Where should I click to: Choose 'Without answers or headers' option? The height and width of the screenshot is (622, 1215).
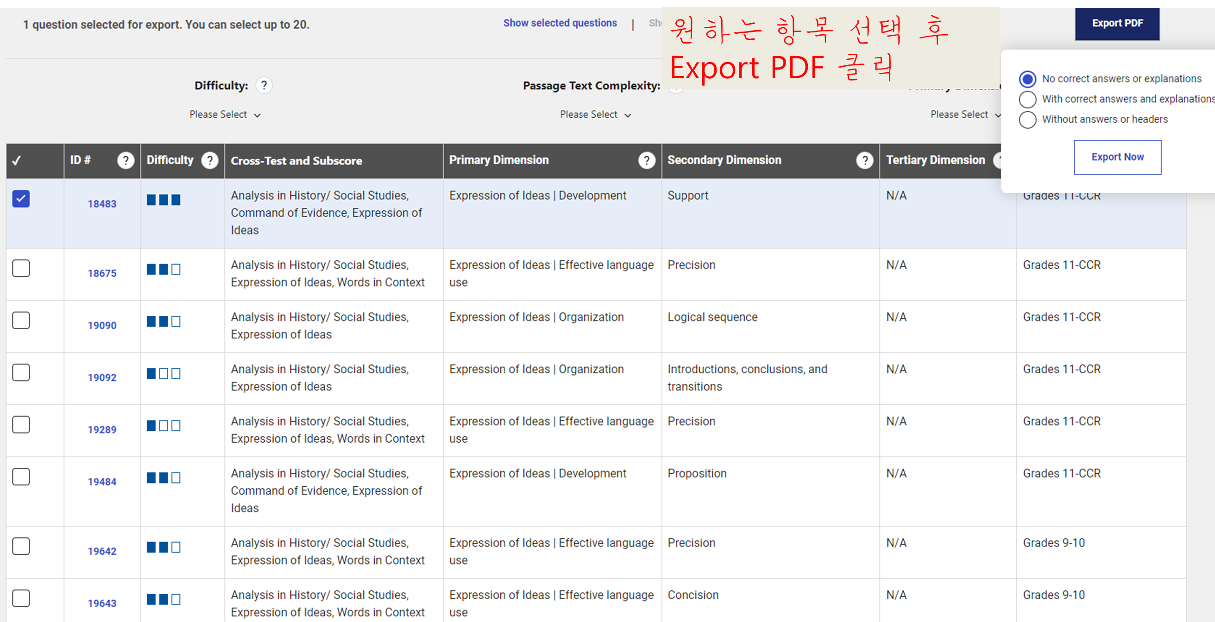[1027, 120]
